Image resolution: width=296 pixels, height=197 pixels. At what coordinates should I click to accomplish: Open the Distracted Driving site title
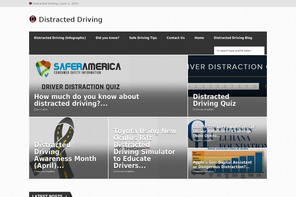(71, 19)
